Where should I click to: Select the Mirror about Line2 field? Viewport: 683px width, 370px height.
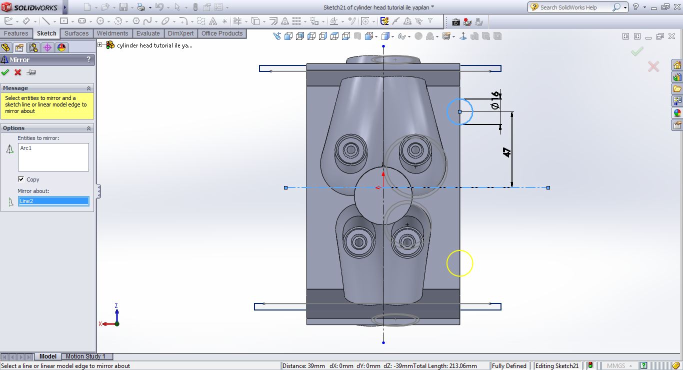coord(53,201)
